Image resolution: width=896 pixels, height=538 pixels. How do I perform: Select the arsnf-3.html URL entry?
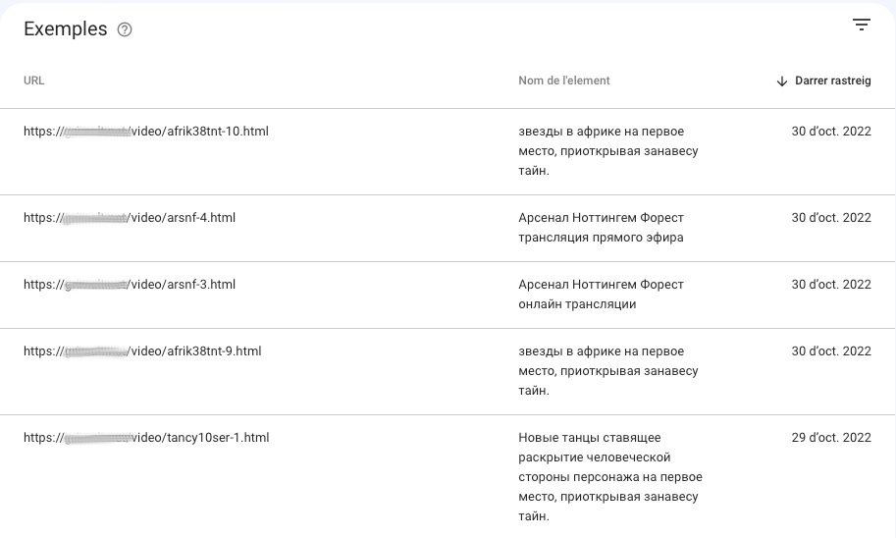(130, 285)
